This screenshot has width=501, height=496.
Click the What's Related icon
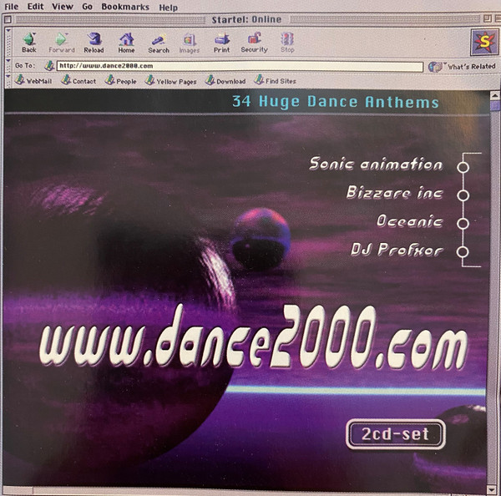click(435, 67)
